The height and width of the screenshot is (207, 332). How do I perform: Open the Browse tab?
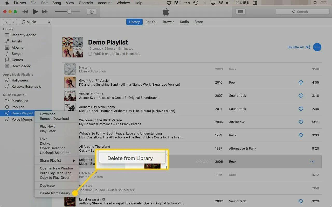pos(169,22)
